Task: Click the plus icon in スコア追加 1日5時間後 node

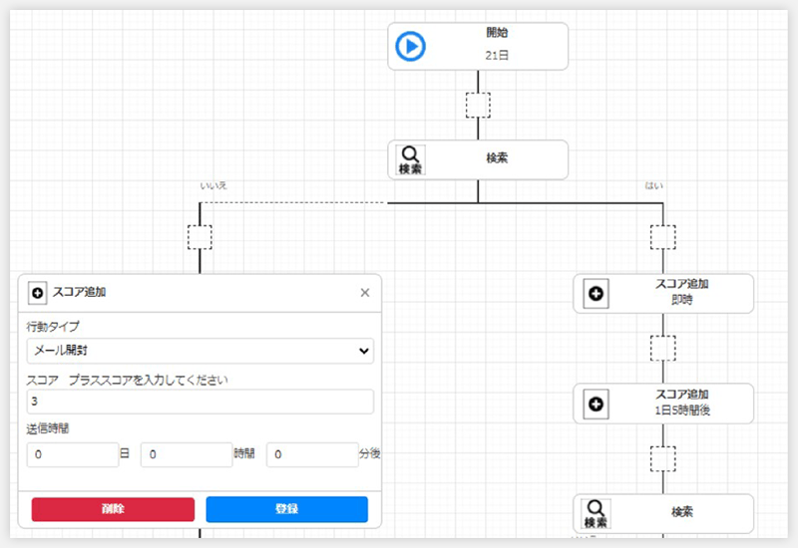Action: coord(596,405)
